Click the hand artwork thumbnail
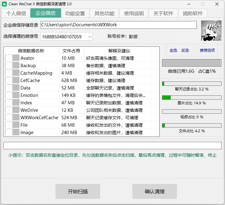This screenshot has height=205, width=225. pos(211,31)
